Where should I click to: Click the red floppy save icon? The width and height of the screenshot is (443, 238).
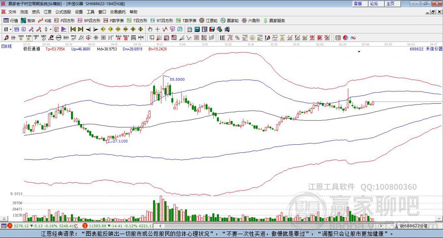tap(212, 29)
